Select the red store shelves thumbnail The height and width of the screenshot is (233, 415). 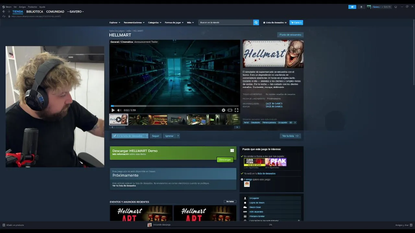[158, 119]
